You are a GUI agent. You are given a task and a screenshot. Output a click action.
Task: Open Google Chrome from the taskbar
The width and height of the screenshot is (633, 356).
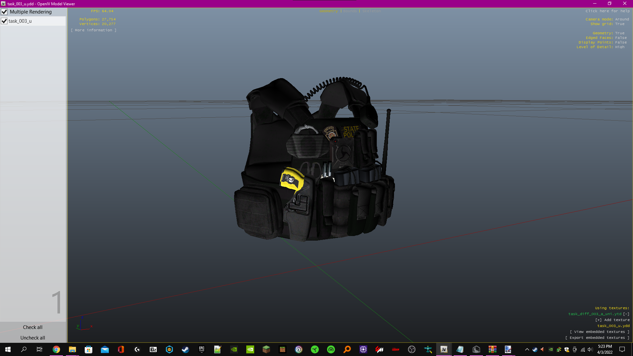coord(56,349)
